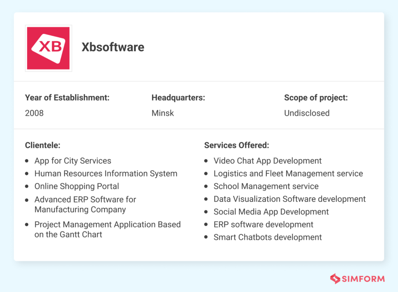Select the Data Visualization Software development service
The image size is (398, 292).
coord(290,199)
